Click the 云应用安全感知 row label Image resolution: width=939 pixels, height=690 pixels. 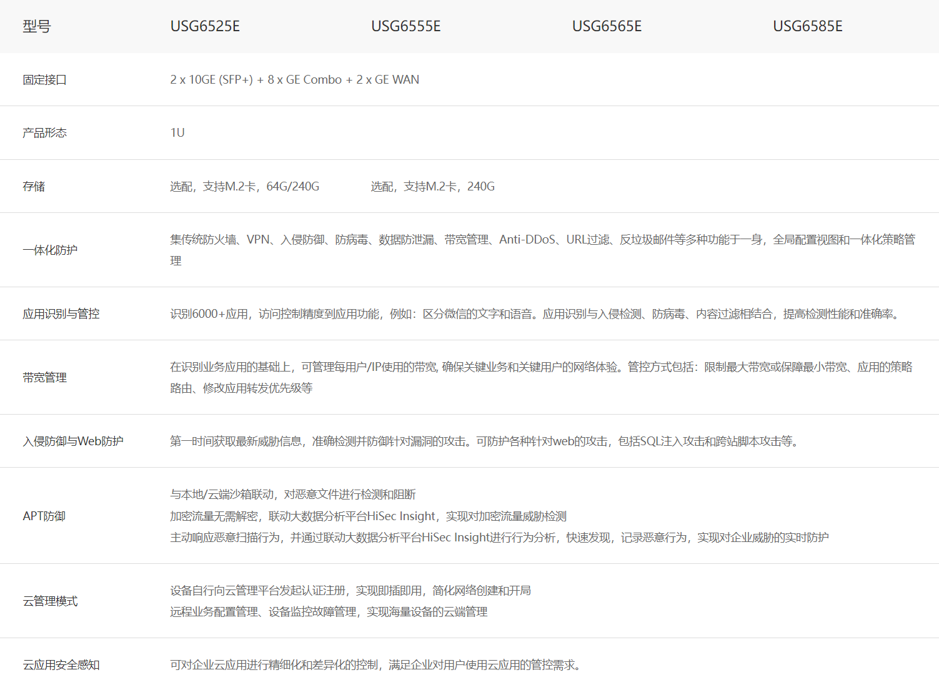(x=61, y=665)
